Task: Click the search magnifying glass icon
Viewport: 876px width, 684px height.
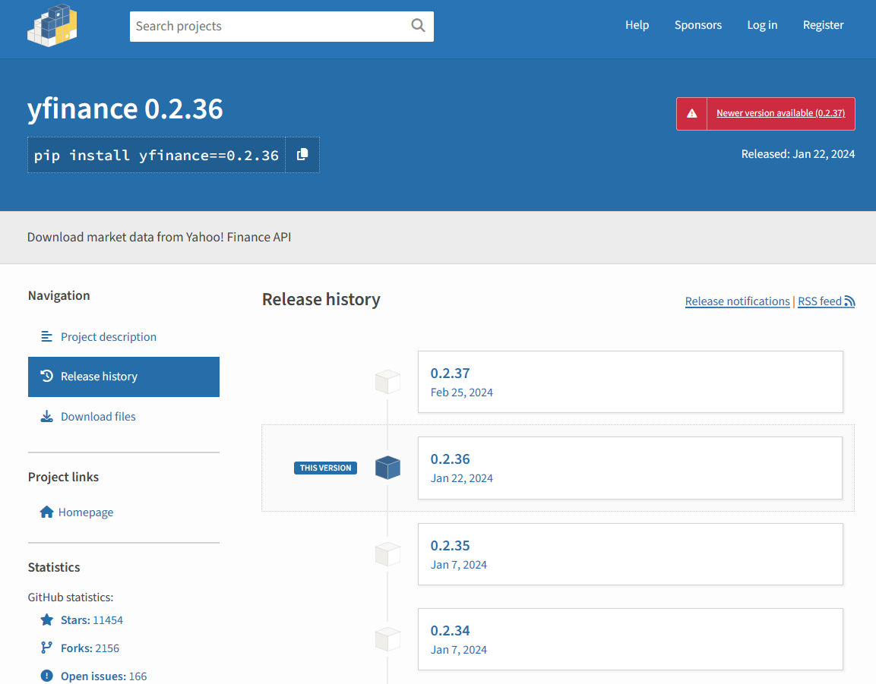Action: 417,26
